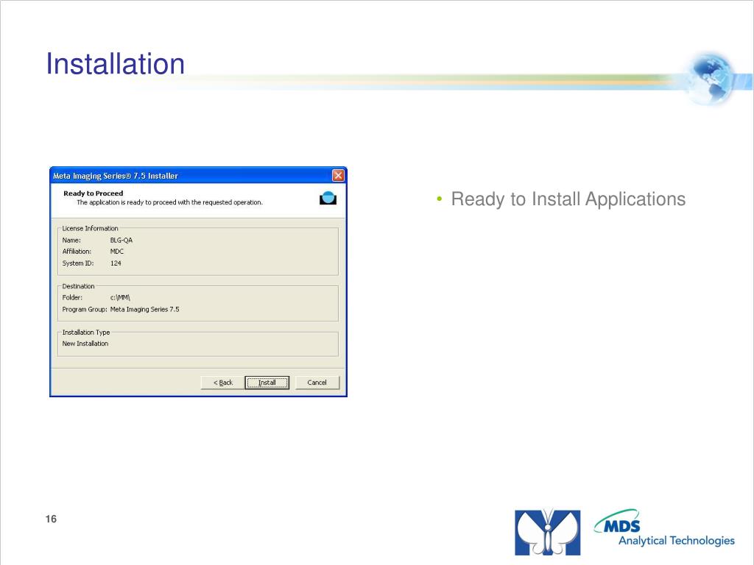This screenshot has height=565, width=754.
Task: Click the Destination group label
Action: [x=78, y=286]
